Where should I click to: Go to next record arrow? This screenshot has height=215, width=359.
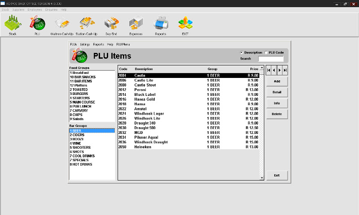pyautogui.click(x=280, y=70)
